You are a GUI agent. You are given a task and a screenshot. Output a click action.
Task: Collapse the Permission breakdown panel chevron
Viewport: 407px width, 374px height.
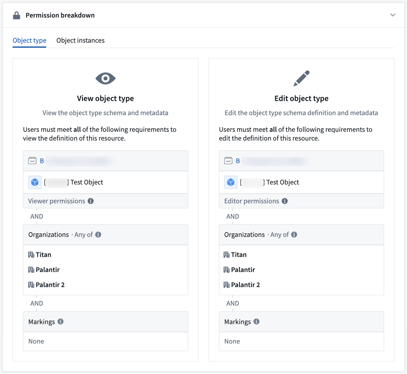393,15
